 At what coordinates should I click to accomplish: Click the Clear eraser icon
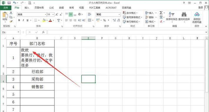pos(161,21)
